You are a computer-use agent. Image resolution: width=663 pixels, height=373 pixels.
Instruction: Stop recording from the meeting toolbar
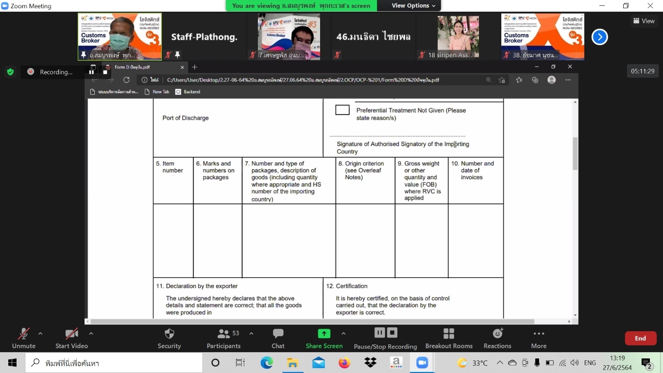pos(392,333)
